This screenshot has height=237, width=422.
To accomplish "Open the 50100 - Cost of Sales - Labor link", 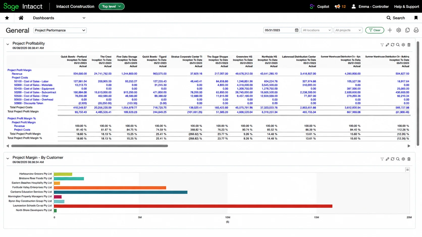I will [31, 81].
